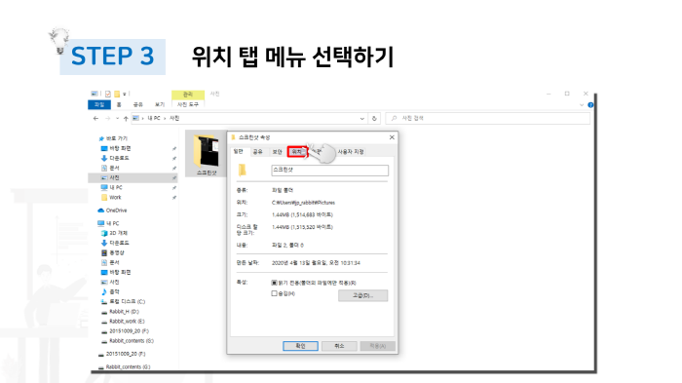
Task: Click Properties icon in quick access toolbar
Action: point(108,94)
